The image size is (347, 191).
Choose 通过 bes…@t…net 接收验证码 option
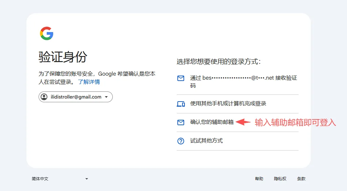(x=238, y=82)
